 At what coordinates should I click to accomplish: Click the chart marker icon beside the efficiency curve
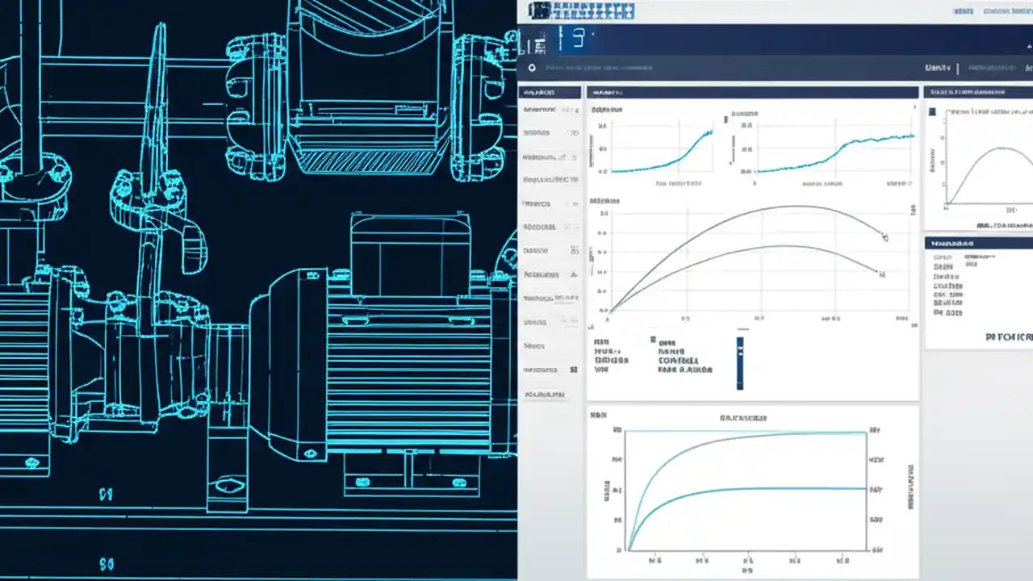pyautogui.click(x=885, y=238)
